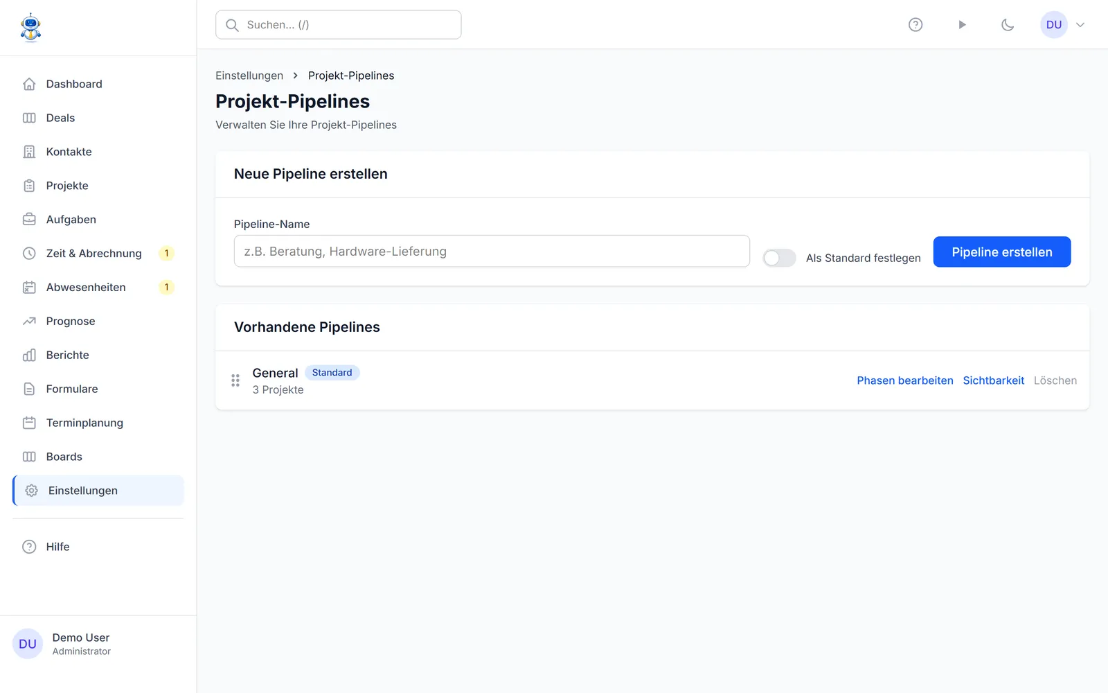Click the Suchen search field
Screen dimensions: 1108x693
pyautogui.click(x=339, y=25)
